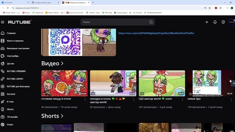235x132 pixels.
Task: Bookmark page with the star icon
Action: pos(210,8)
